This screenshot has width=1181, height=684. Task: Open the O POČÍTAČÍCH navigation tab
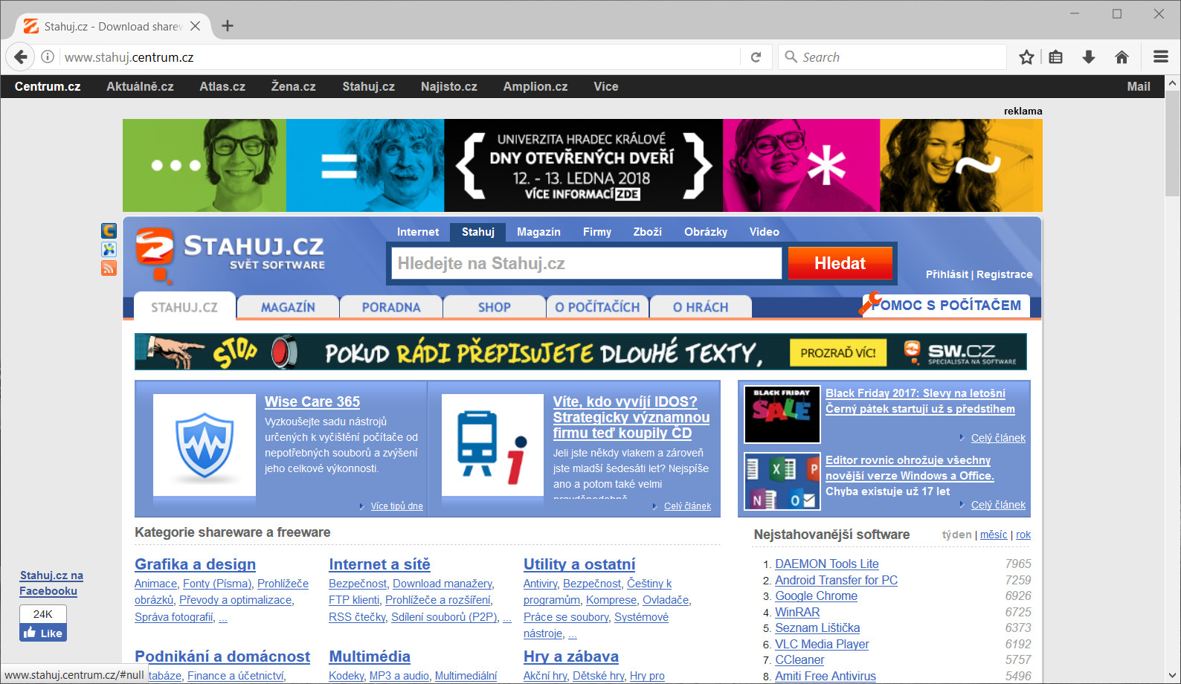(x=597, y=307)
